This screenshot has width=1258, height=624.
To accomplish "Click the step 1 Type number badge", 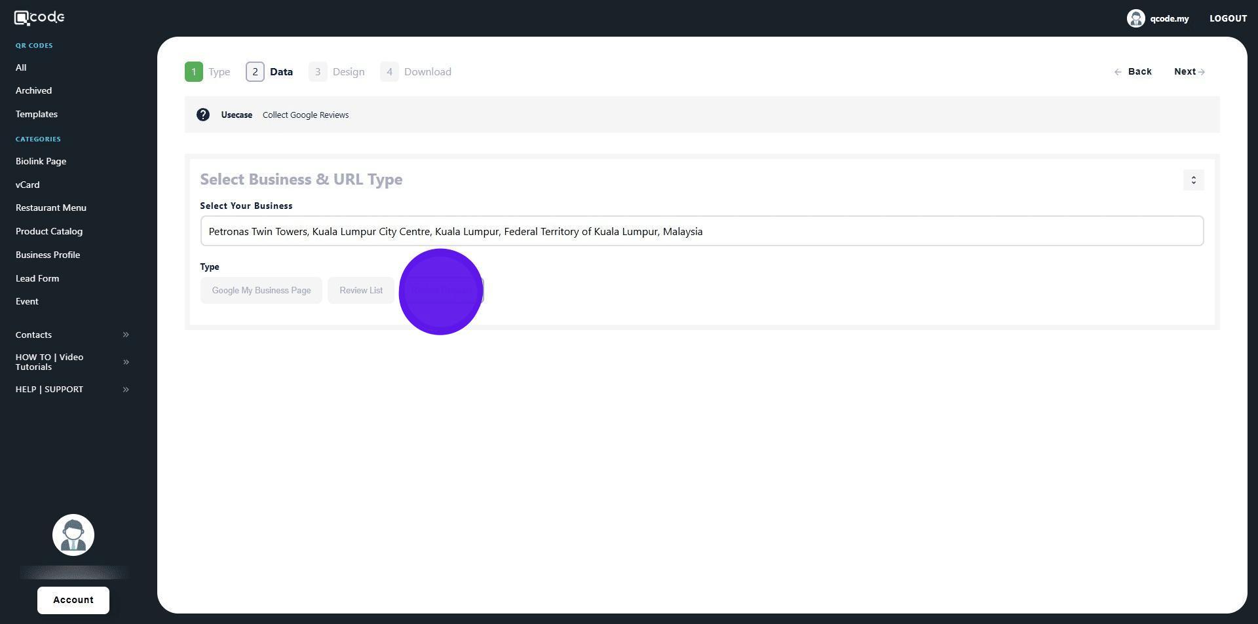I will coord(193,72).
